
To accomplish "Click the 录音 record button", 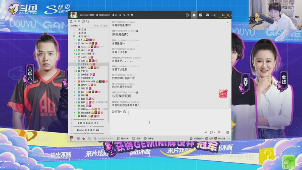I will (x=136, y=138).
